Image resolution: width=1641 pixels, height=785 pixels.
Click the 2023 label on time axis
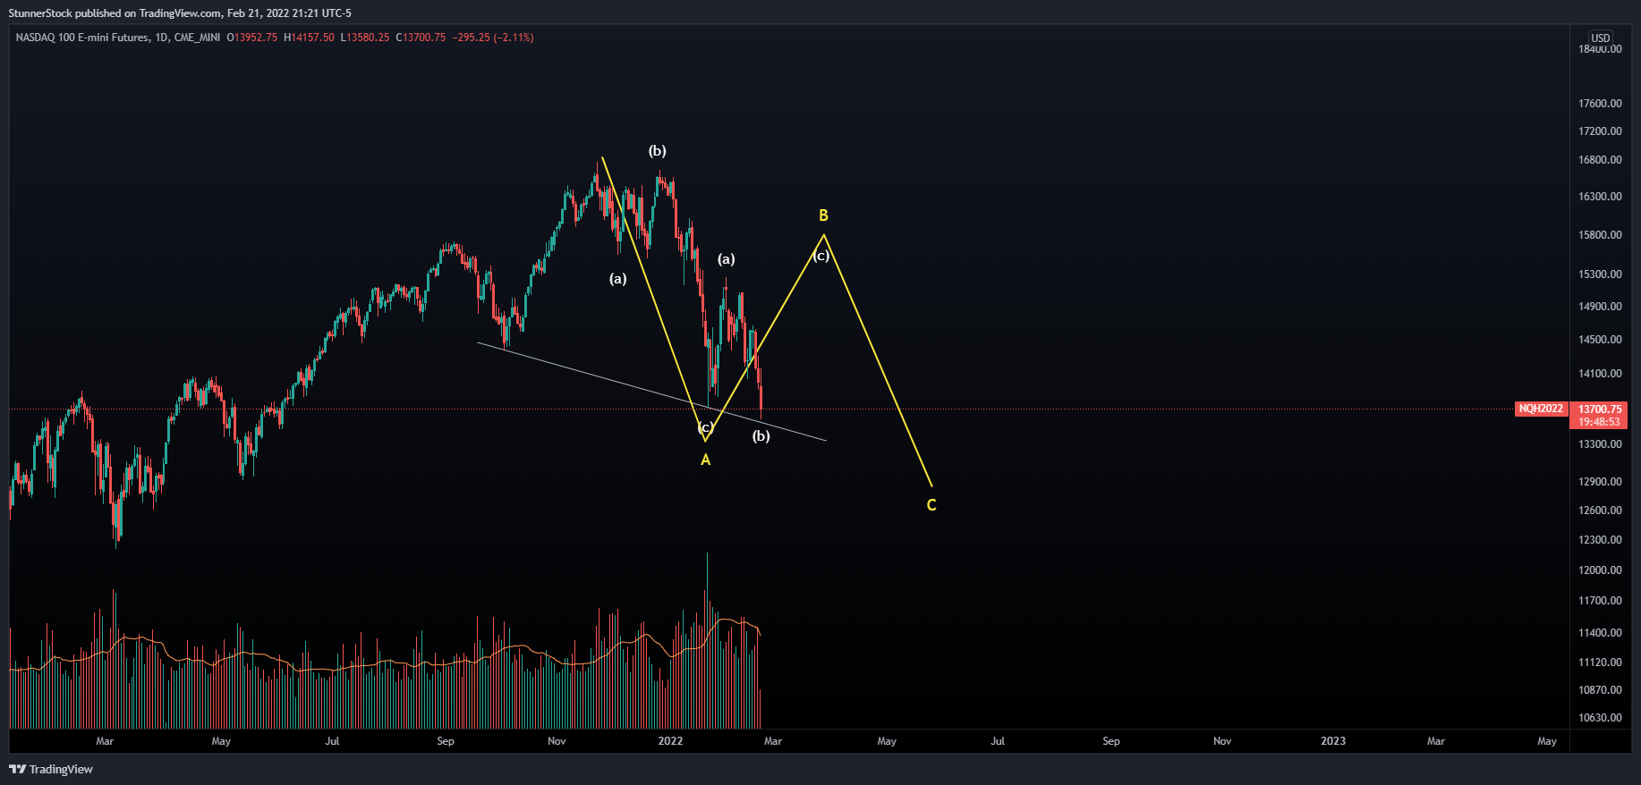coord(1333,741)
